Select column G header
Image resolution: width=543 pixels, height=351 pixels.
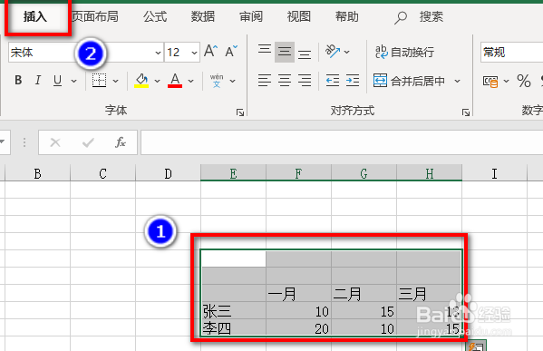point(364,173)
